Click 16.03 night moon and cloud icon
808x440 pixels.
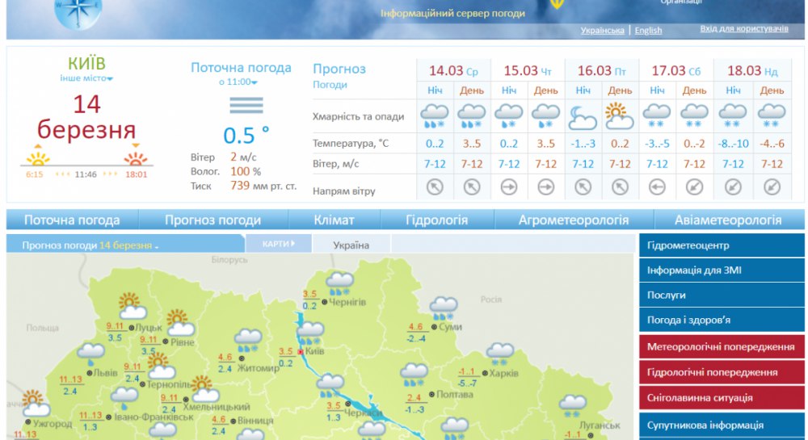tap(583, 117)
